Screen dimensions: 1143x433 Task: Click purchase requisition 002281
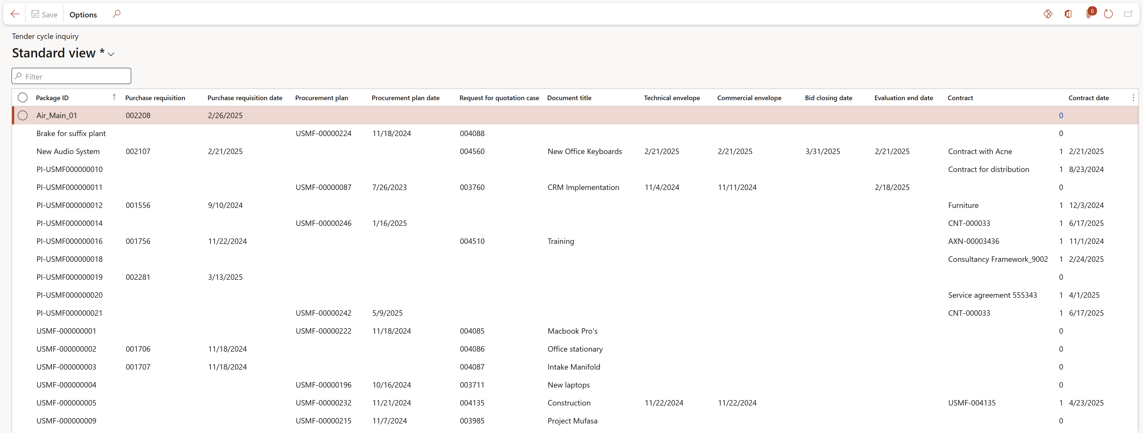click(138, 277)
